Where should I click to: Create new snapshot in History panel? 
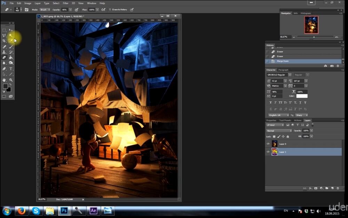332,66
